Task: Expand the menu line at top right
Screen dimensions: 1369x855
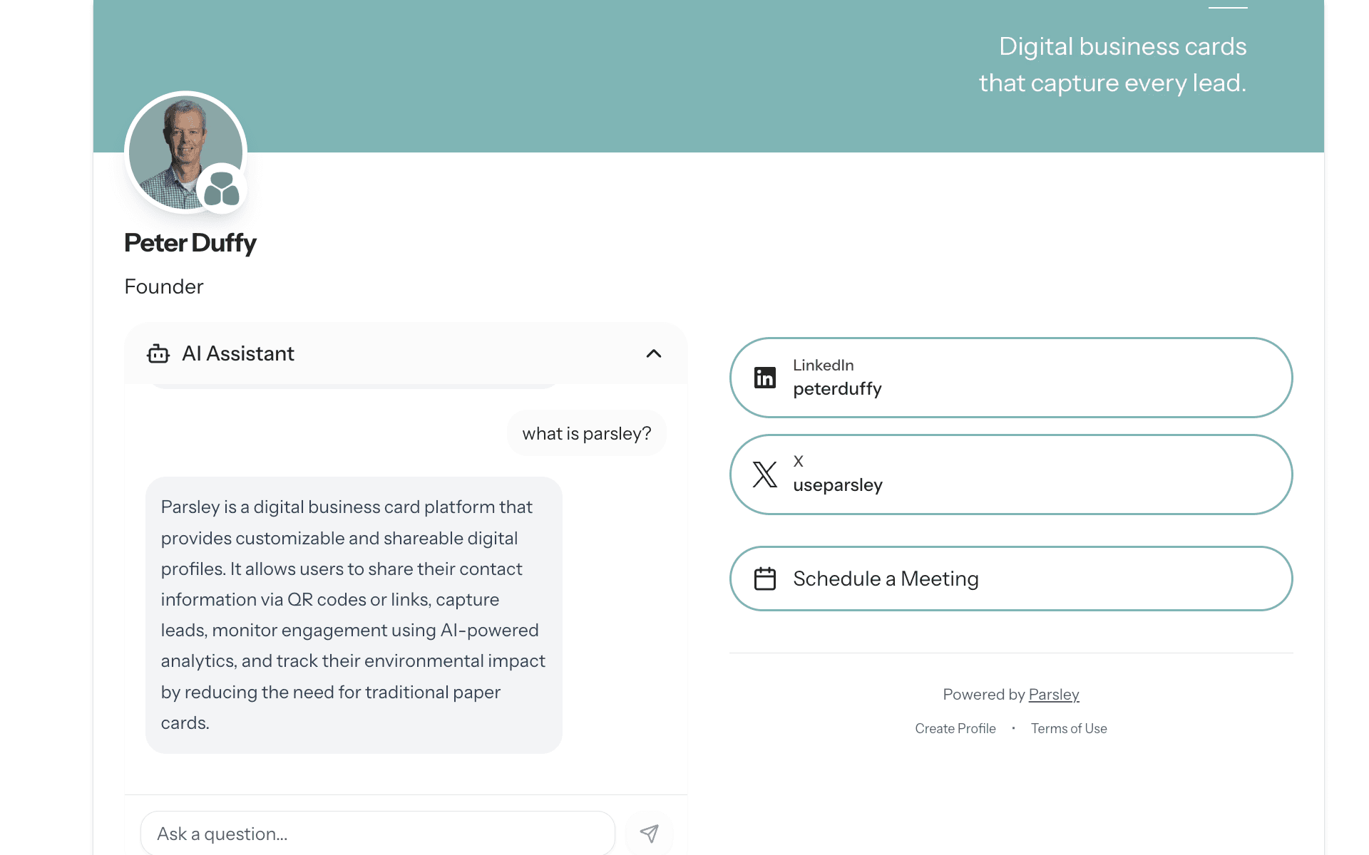Action: 1229,9
